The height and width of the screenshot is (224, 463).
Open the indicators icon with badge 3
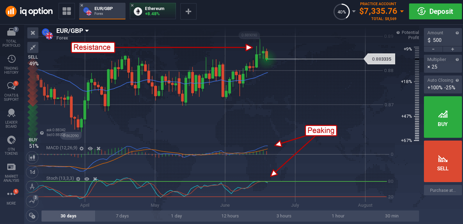coord(32,201)
